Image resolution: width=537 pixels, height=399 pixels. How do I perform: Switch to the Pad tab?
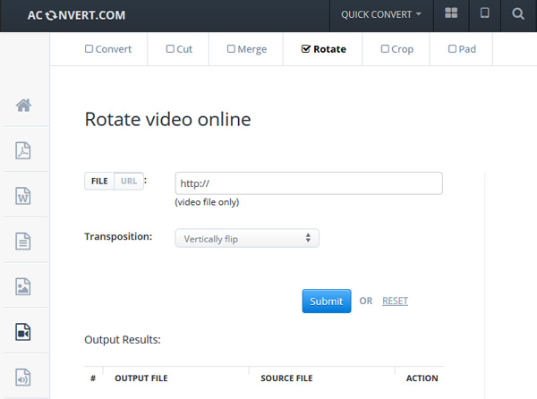coord(462,49)
